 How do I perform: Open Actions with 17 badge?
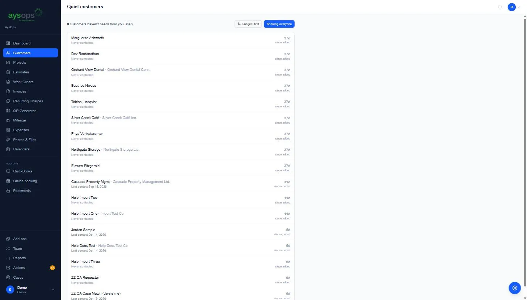[x=30, y=268]
